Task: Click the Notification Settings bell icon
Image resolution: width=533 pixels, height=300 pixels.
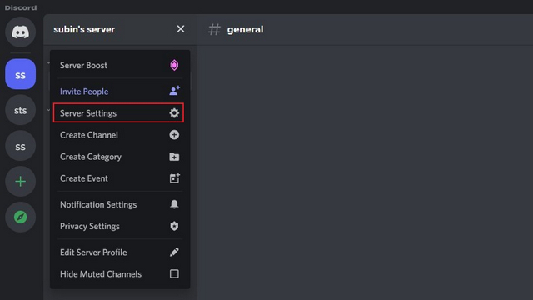Action: 174,204
